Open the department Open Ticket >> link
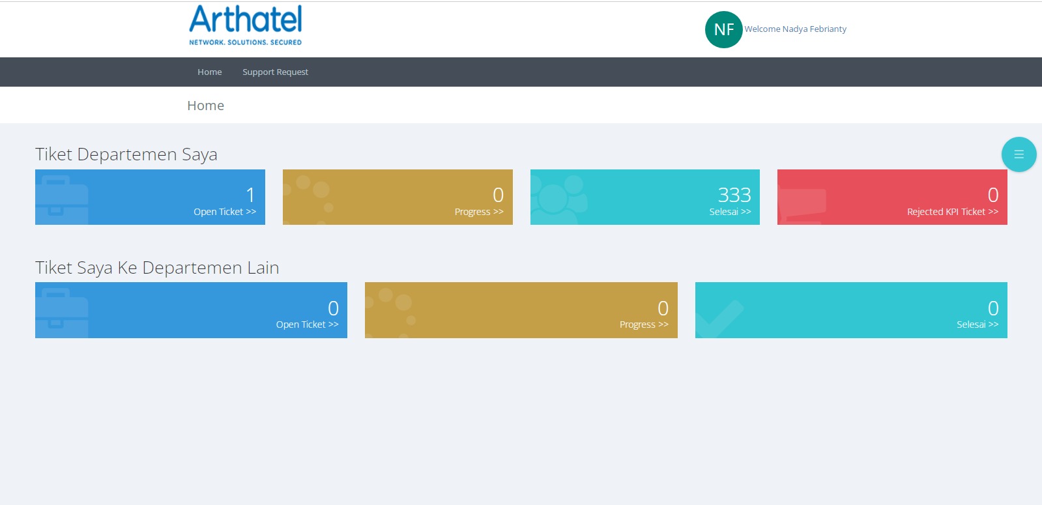Image resolution: width=1042 pixels, height=505 pixels. pos(225,212)
